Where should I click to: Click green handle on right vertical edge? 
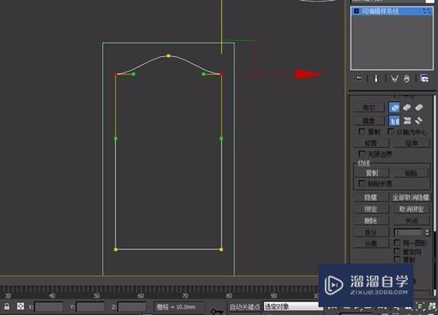[x=221, y=139]
